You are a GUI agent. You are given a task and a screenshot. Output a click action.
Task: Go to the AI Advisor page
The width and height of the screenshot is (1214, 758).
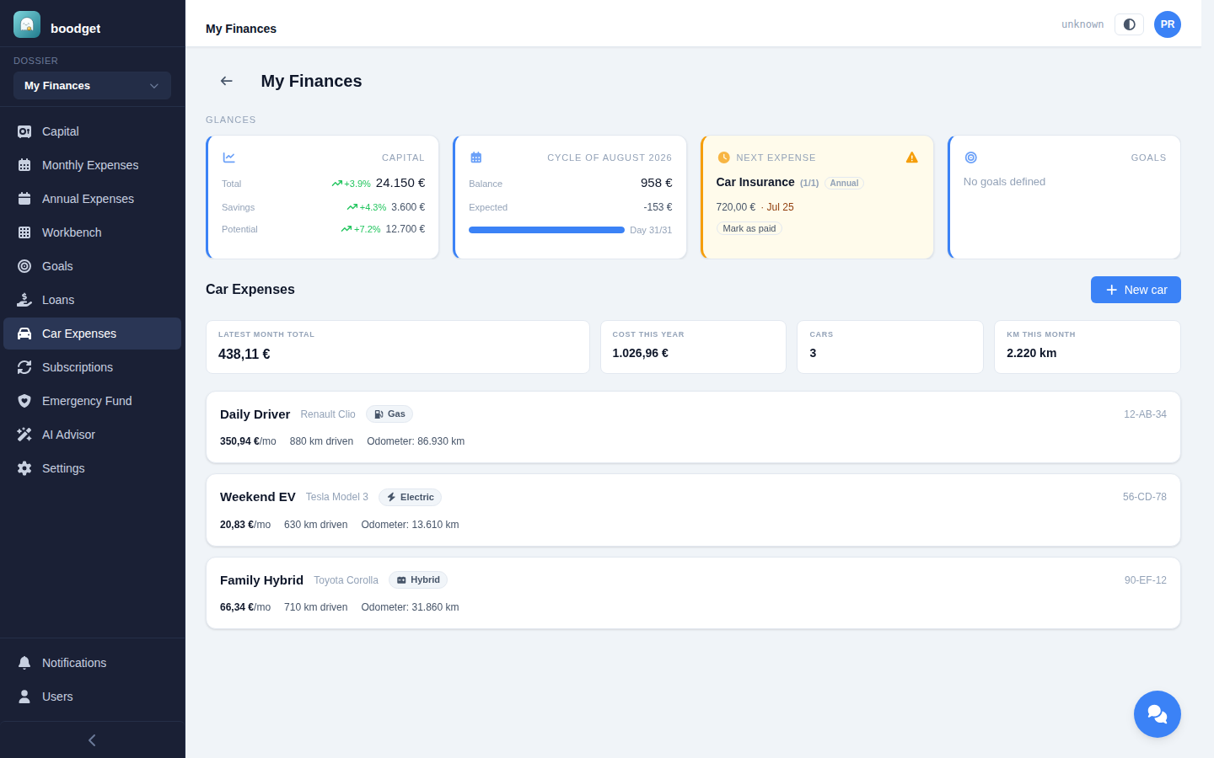coord(92,435)
